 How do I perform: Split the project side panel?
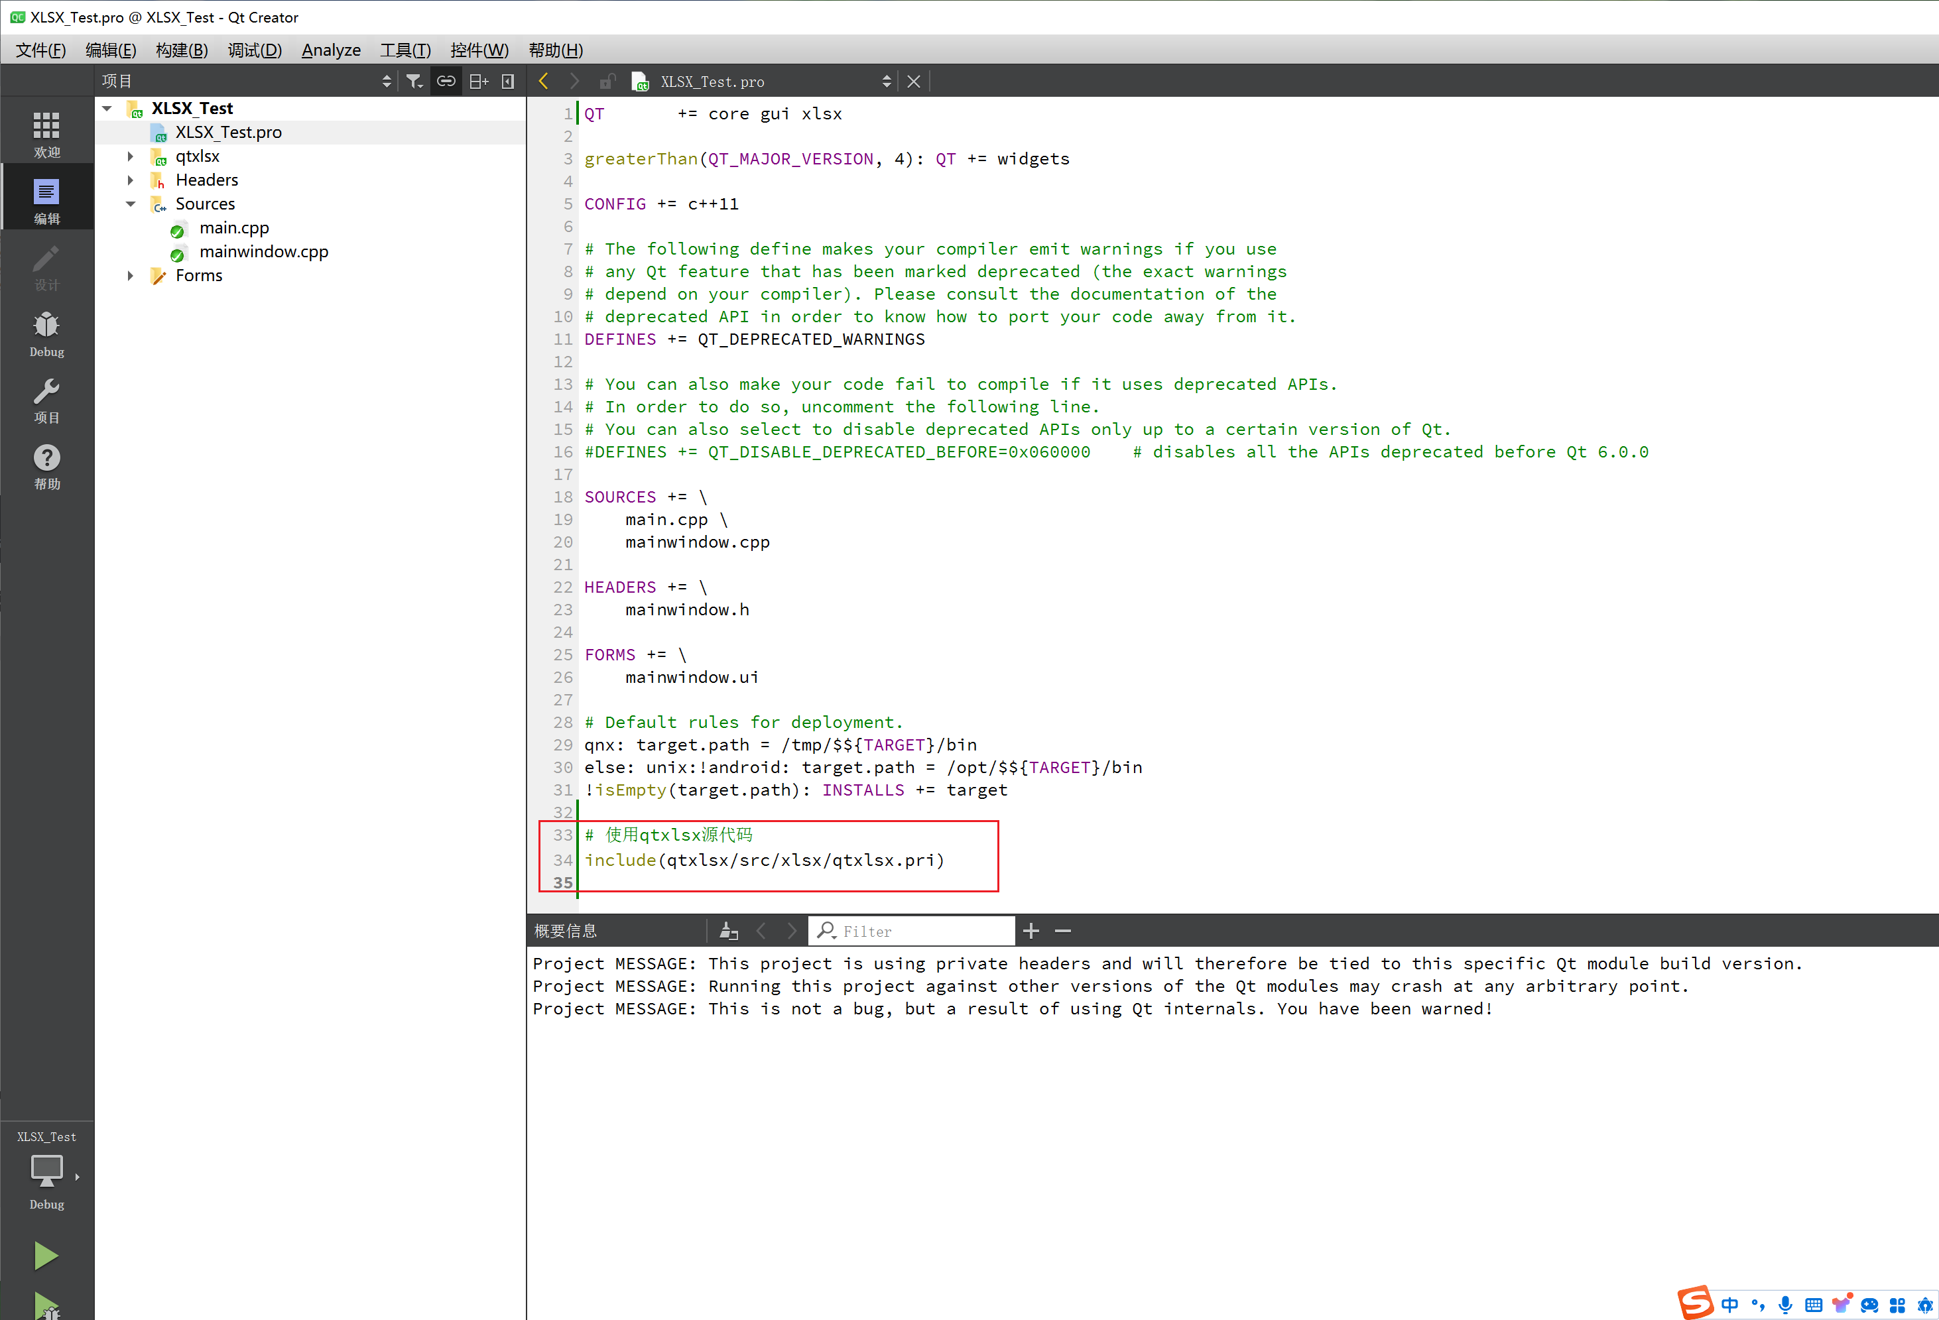pyautogui.click(x=479, y=81)
